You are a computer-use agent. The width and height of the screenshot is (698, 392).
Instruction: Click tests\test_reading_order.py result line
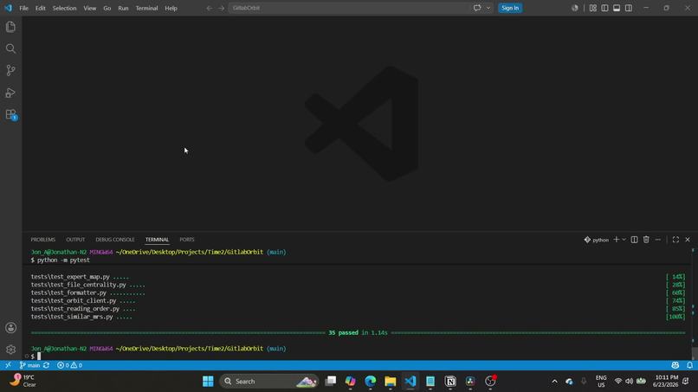(83, 309)
